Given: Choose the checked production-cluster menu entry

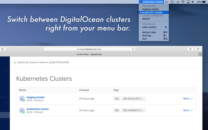Looking at the screenshot, I should coord(154,12).
